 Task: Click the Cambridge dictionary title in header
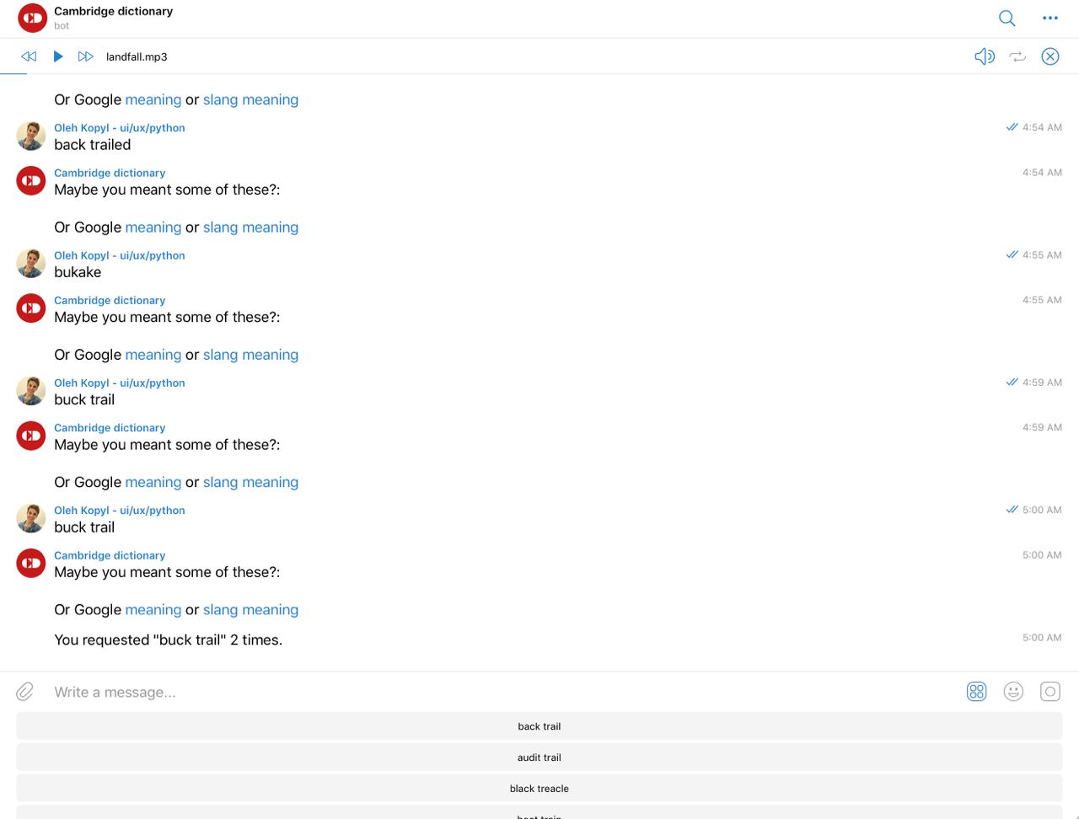tap(114, 11)
